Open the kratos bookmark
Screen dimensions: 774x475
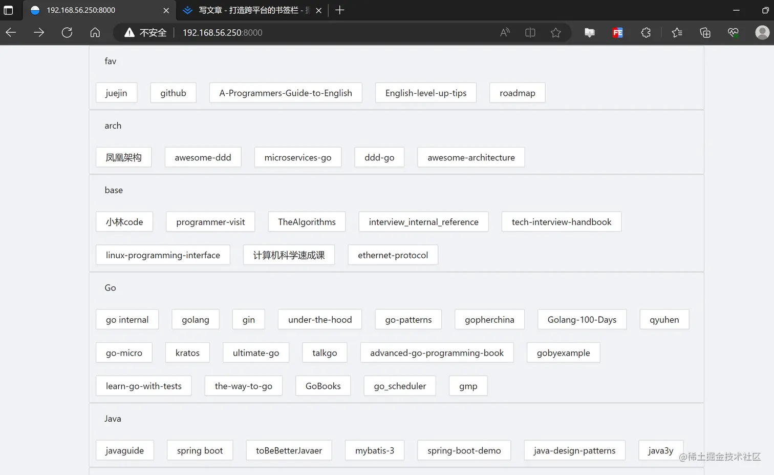click(x=187, y=353)
